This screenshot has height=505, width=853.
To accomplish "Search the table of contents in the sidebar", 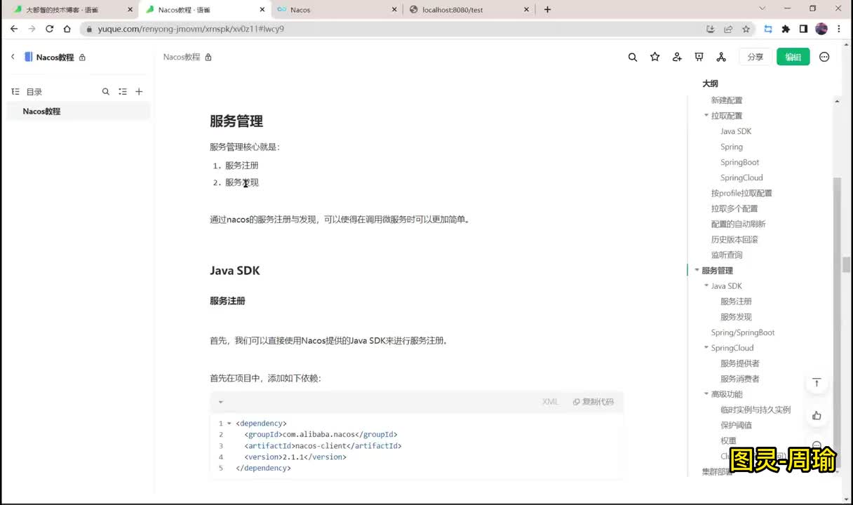I will click(x=106, y=91).
